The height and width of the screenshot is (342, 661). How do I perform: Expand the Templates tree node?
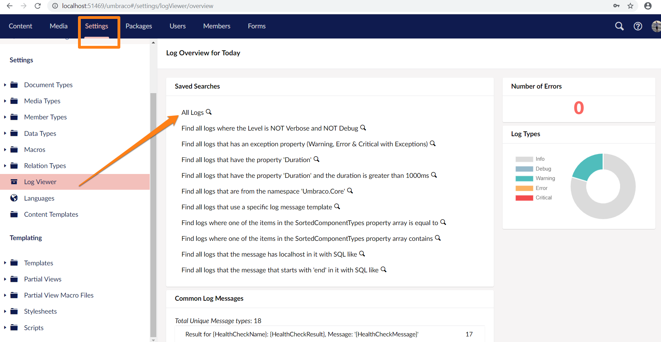pyautogui.click(x=5, y=263)
